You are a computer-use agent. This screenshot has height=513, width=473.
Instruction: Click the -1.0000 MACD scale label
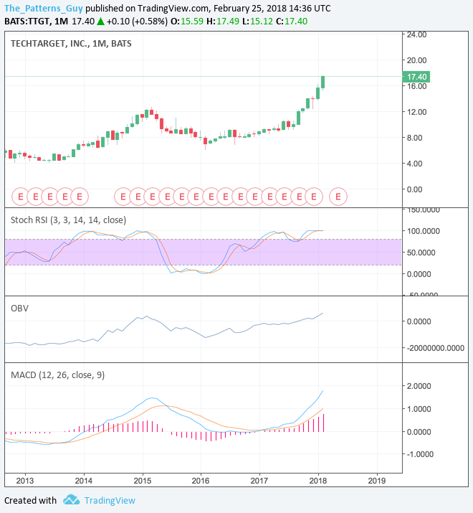click(420, 454)
